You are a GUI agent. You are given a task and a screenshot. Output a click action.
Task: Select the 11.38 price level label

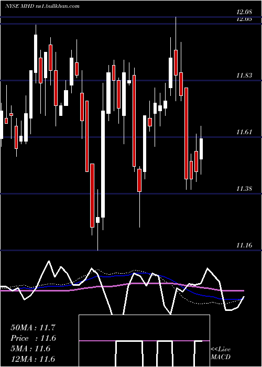tap(244, 189)
